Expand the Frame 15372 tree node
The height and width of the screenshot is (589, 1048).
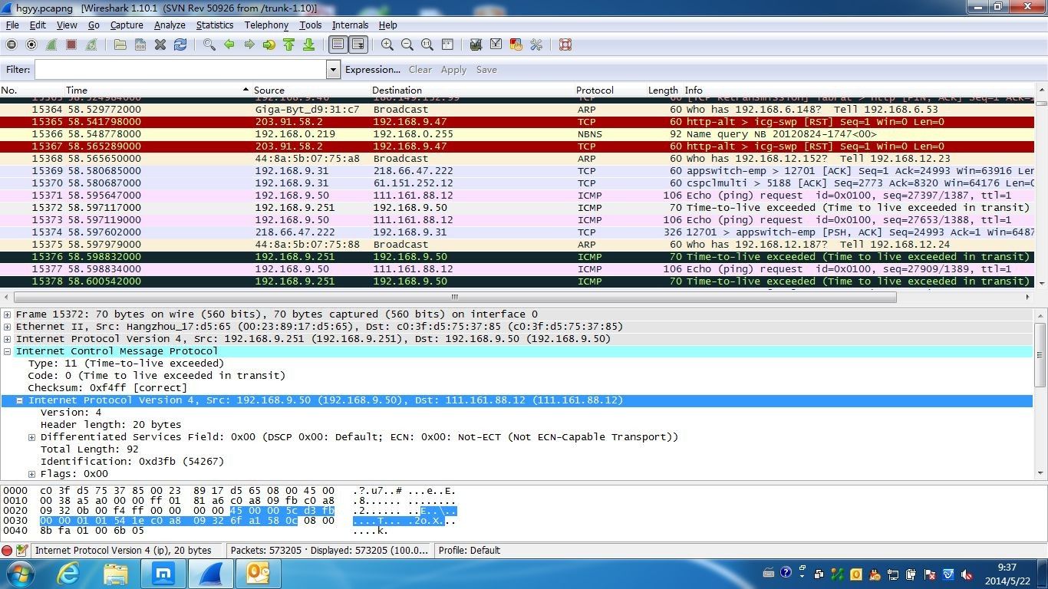tap(8, 314)
